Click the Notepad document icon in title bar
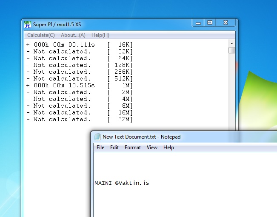277x217 pixels. [97, 136]
